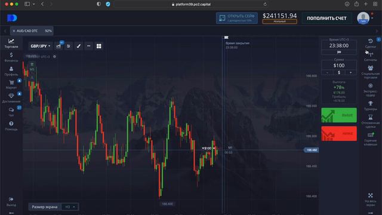Image resolution: width=382 pixels, height=215 pixels.
Task: Click the dollar currency toggle under amount
Action: coord(339,73)
